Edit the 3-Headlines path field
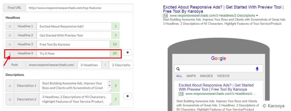The width and height of the screenshot is (291, 111). [90, 65]
